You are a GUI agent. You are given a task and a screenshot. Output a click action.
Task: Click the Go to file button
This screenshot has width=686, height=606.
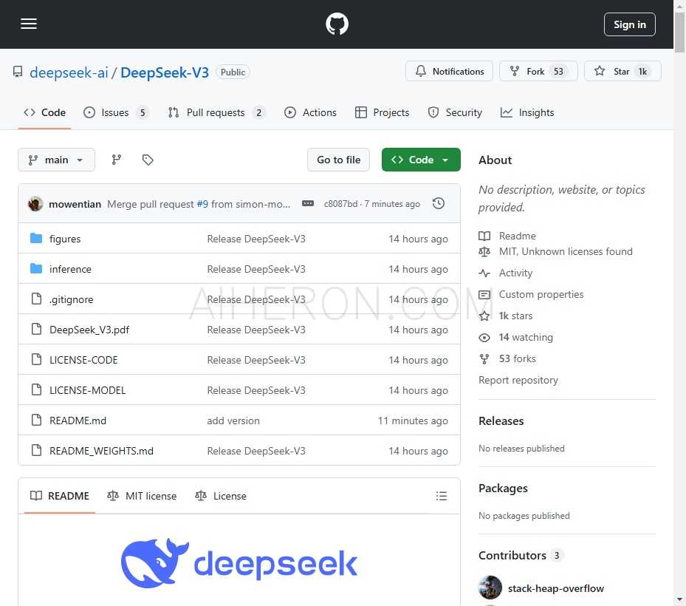[x=338, y=160]
